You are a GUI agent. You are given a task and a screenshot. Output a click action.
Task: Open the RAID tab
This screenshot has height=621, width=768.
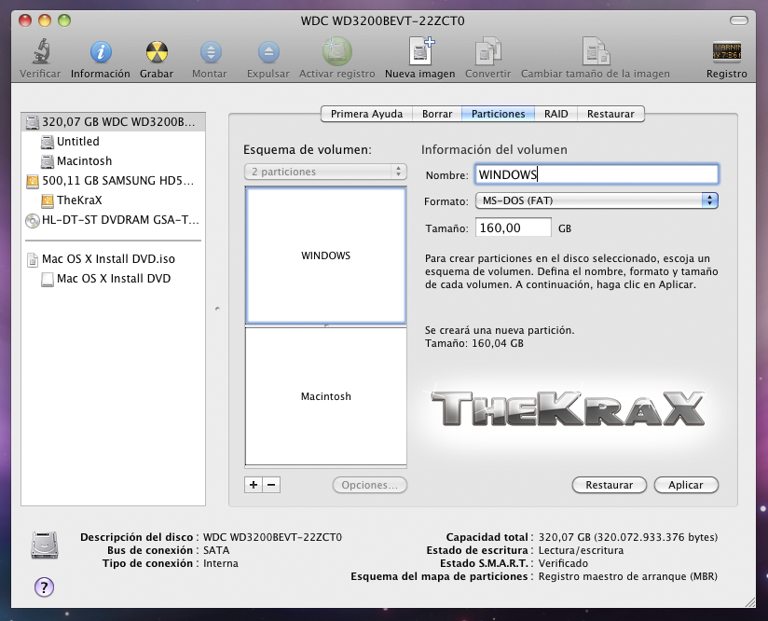pos(555,114)
